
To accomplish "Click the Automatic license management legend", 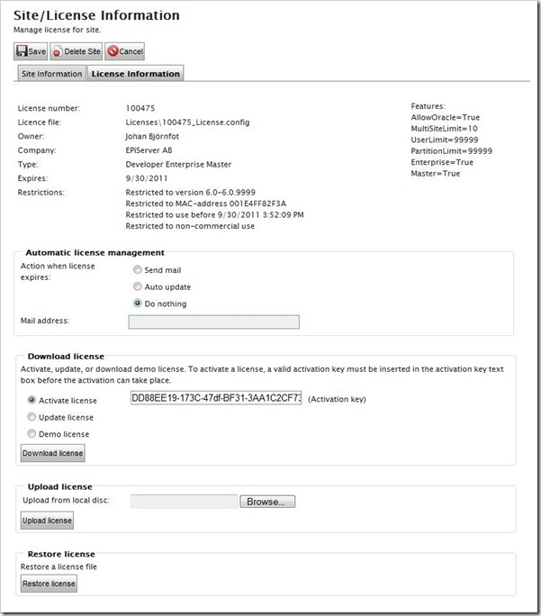I will (95, 252).
